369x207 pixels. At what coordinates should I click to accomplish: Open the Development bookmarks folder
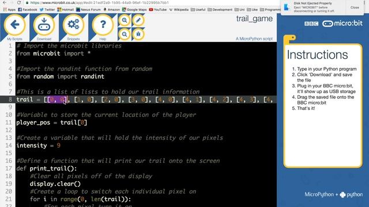point(220,10)
